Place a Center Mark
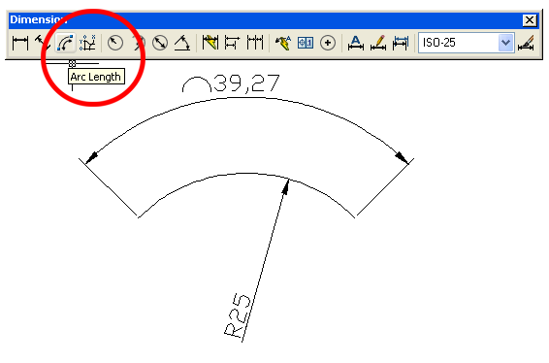549x363 pixels. point(328,43)
